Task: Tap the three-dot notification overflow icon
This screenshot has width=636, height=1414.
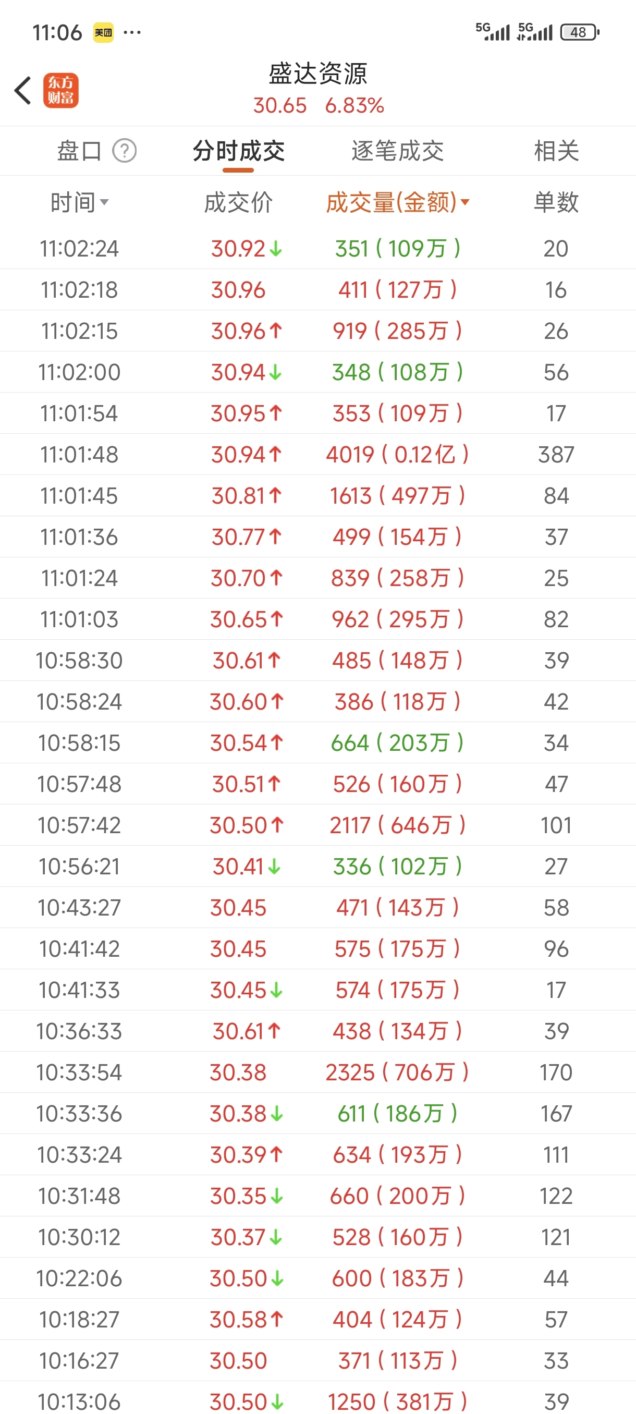Action: [132, 32]
